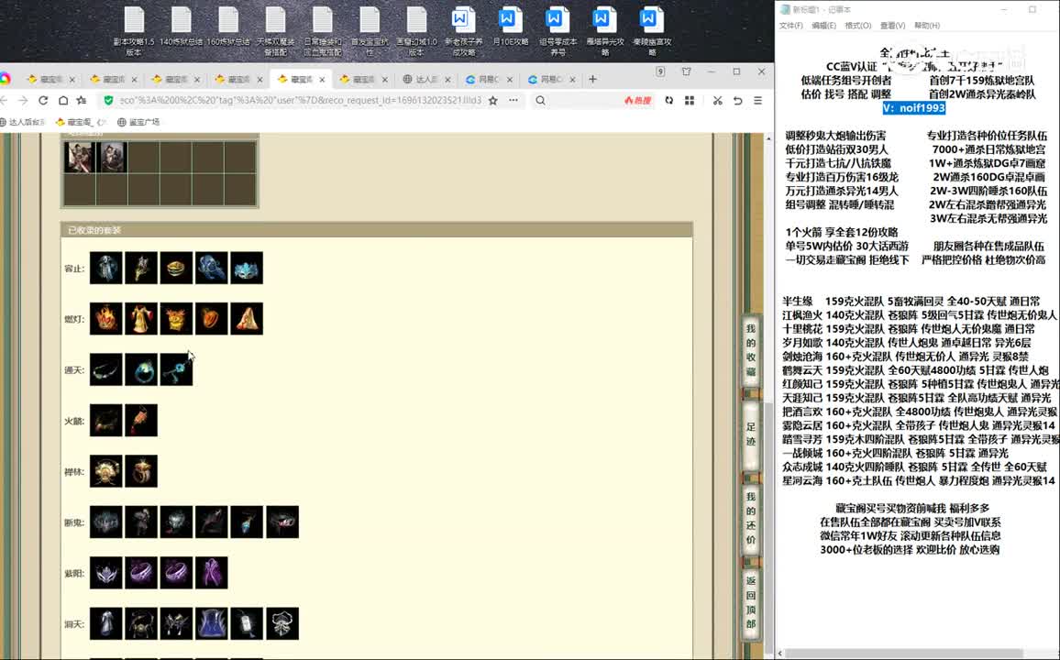The image size is (1060, 660).
Task: Open Notepad 查看(V) menu
Action: click(892, 26)
